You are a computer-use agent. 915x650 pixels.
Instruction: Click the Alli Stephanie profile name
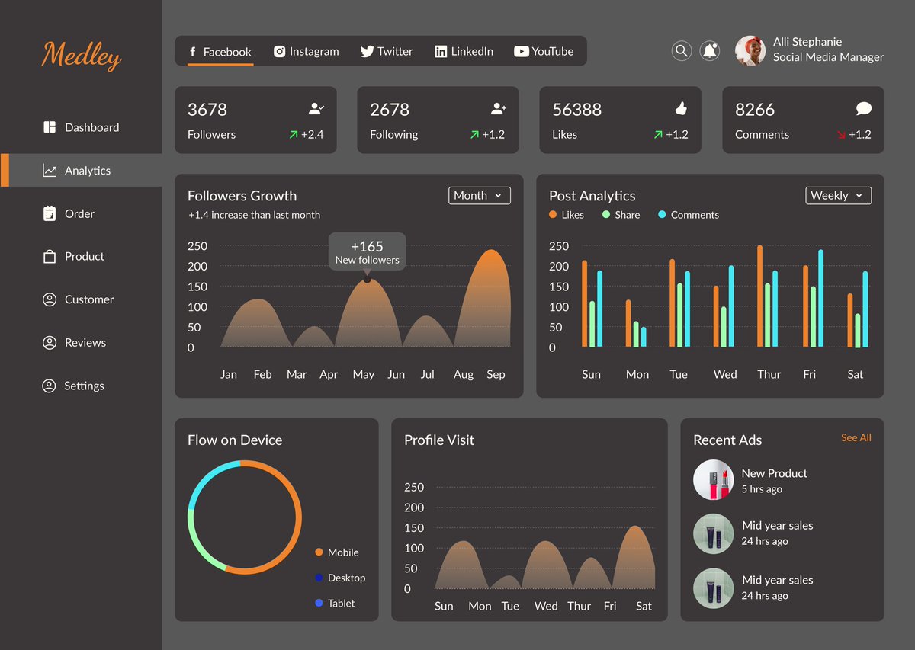point(807,42)
